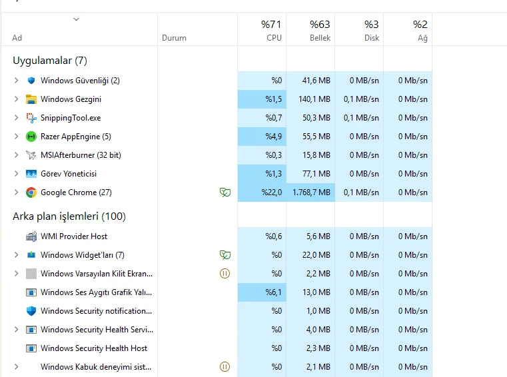Click the suspended pause icon for Kilit Ekran
The height and width of the screenshot is (377, 507).
[x=225, y=274]
